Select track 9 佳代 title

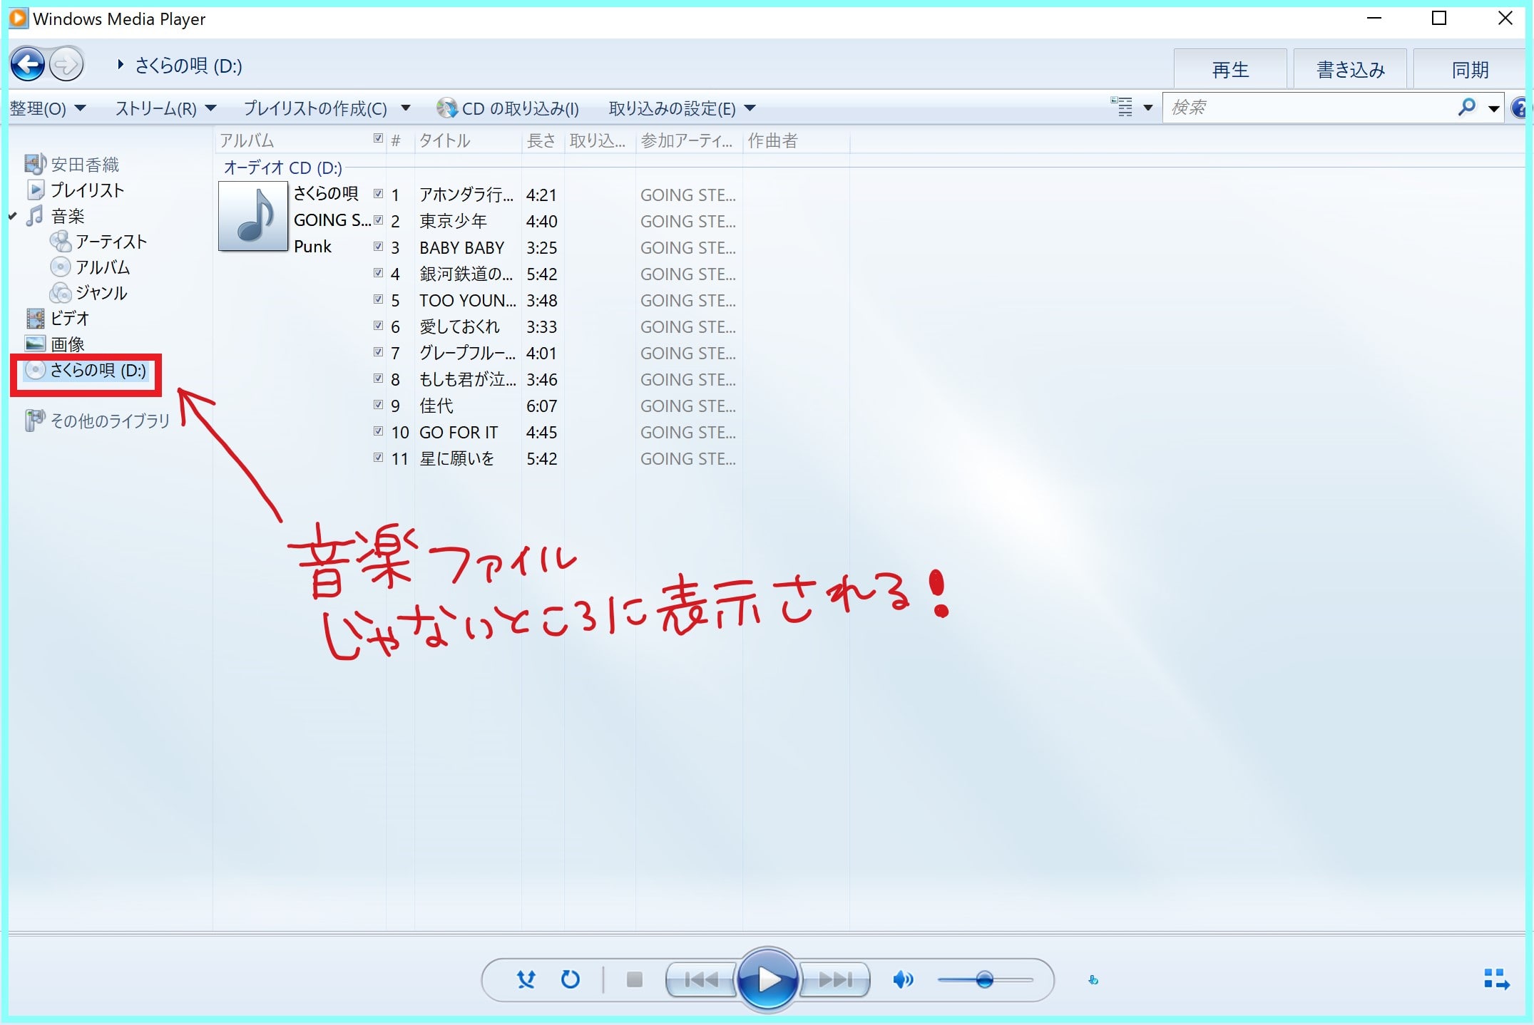click(x=436, y=406)
